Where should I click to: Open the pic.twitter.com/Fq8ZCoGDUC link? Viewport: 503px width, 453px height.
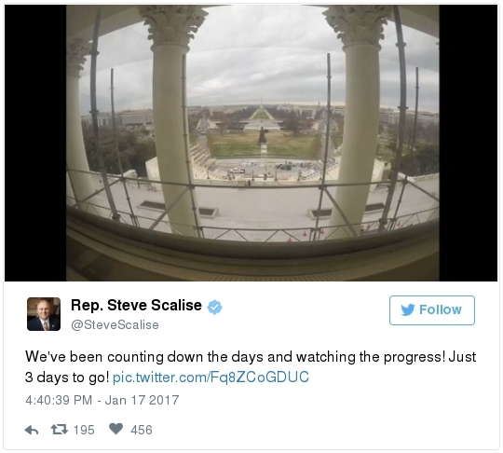[211, 377]
